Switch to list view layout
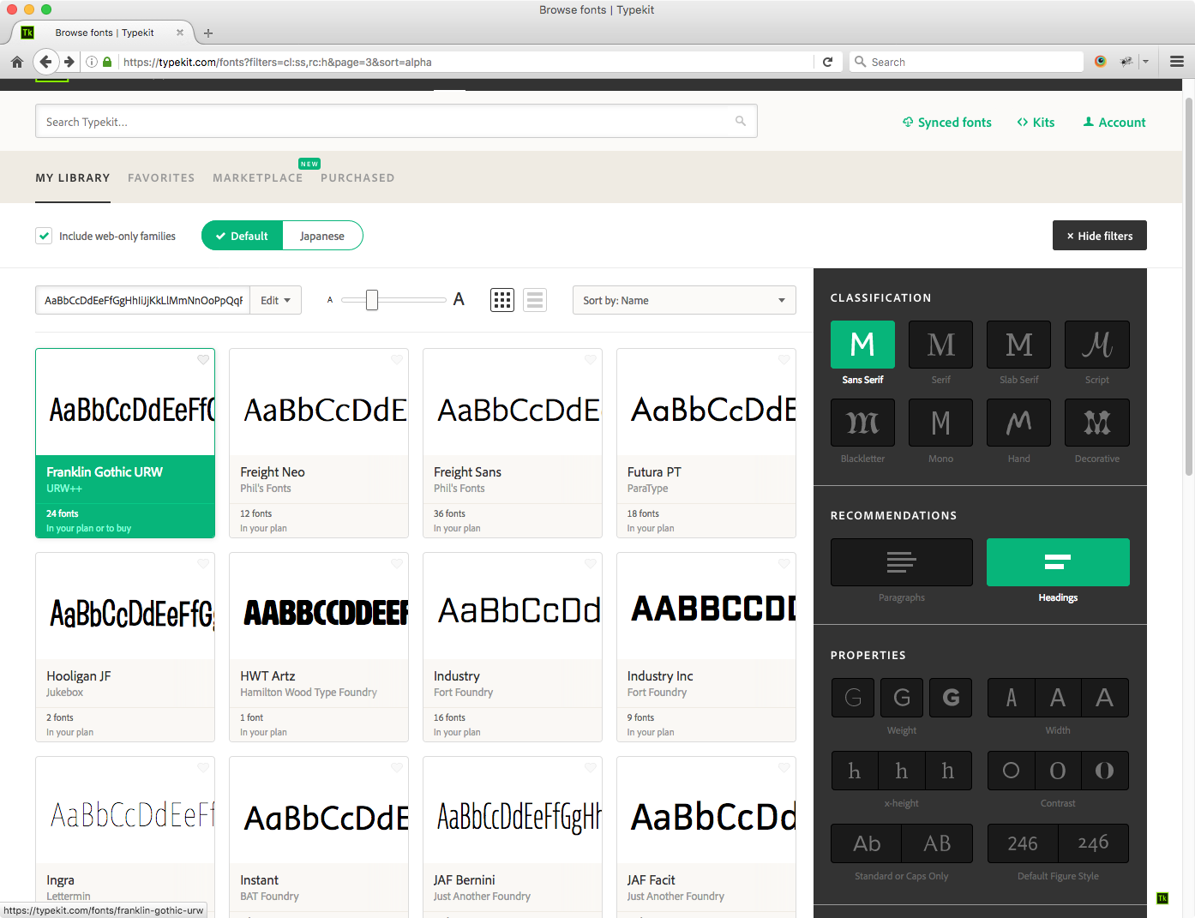The width and height of the screenshot is (1195, 918). (535, 300)
